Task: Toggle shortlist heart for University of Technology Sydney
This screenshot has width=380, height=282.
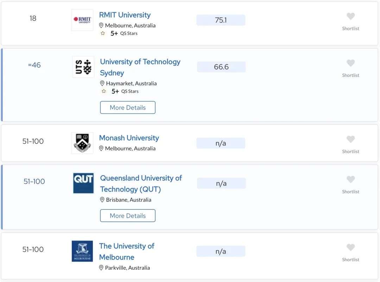Action: 350,63
